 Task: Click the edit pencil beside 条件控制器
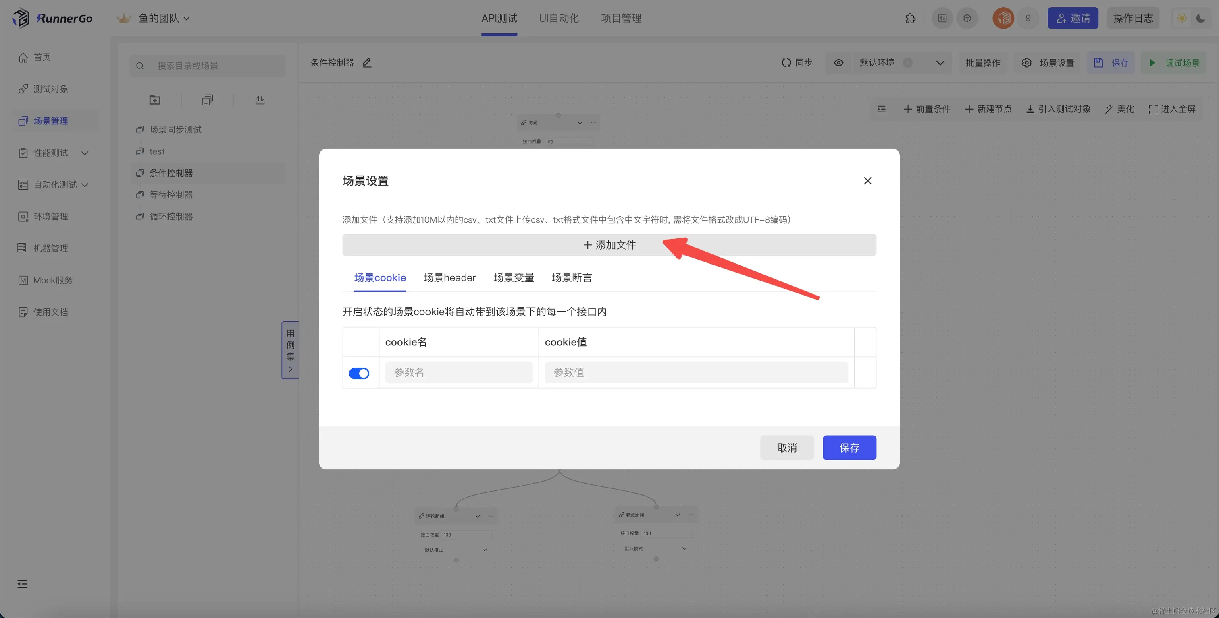[367, 62]
